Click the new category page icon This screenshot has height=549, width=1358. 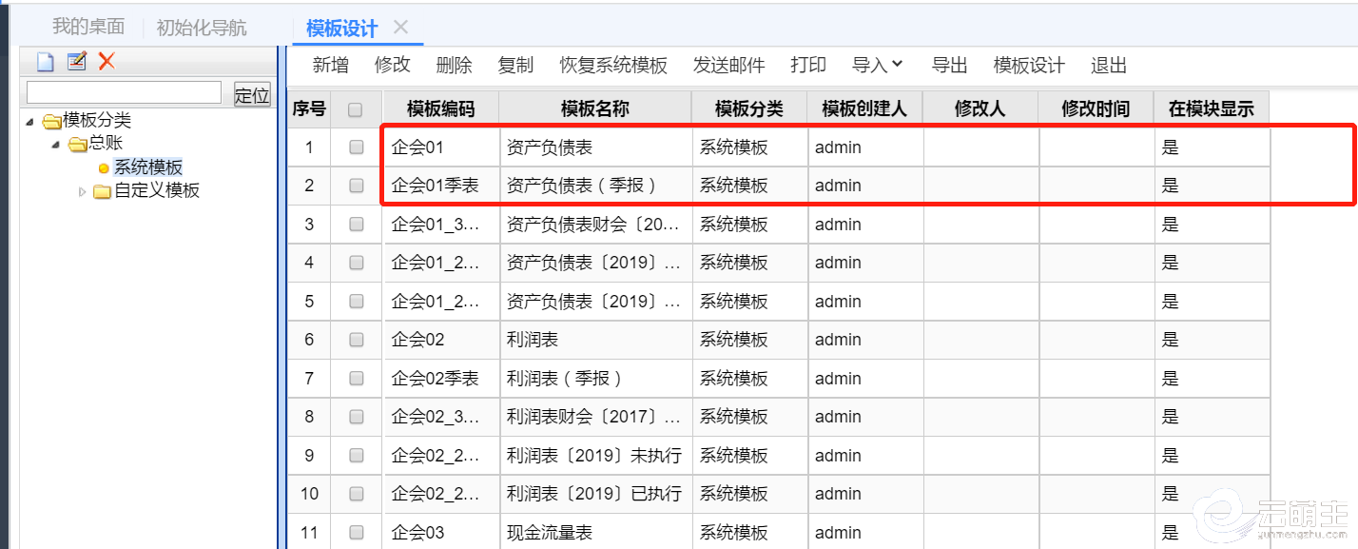click(x=46, y=62)
